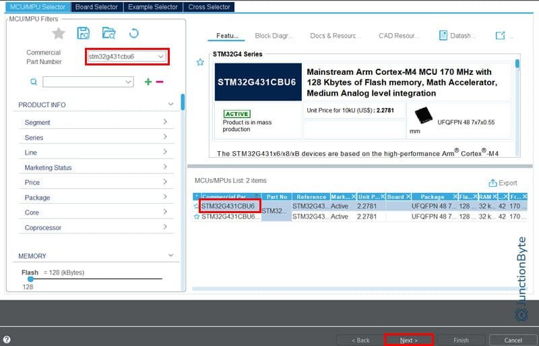
Task: Click the Back button
Action: (x=360, y=340)
